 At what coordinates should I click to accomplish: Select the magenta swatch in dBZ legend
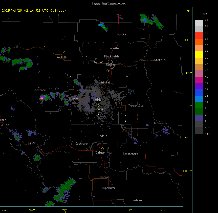tap(199, 80)
